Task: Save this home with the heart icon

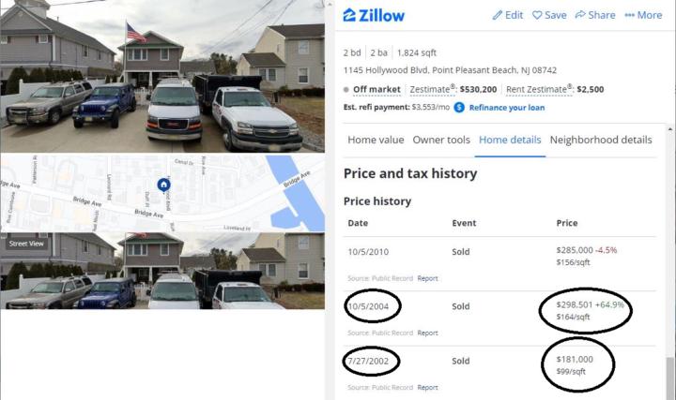Action: (537, 15)
